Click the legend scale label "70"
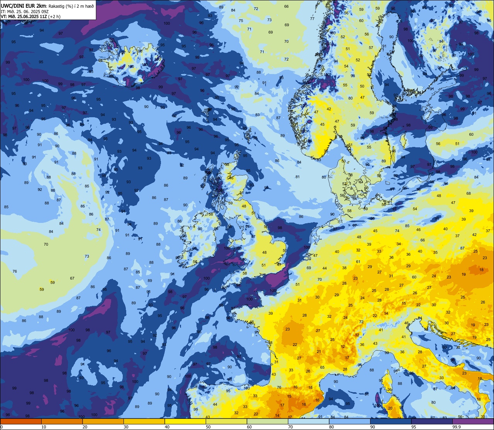The width and height of the screenshot is (494, 430). click(x=290, y=427)
